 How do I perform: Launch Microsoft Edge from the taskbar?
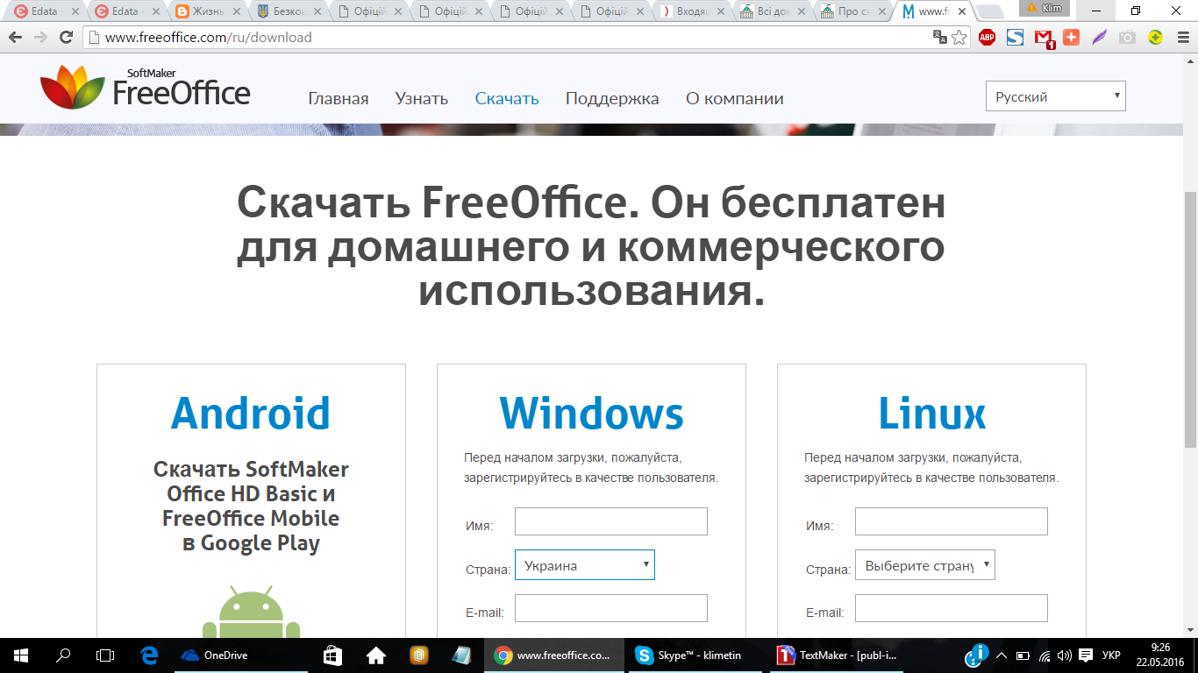pos(149,655)
